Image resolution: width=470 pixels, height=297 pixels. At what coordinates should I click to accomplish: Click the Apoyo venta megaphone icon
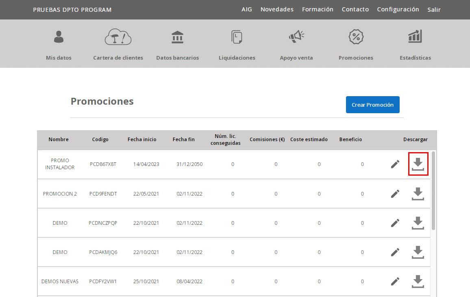(296, 37)
